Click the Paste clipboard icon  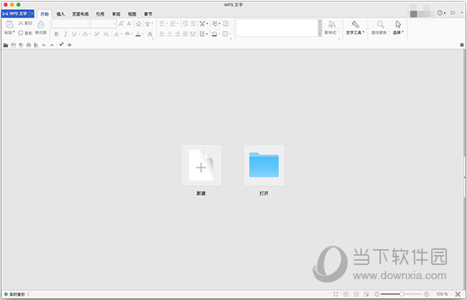pyautogui.click(x=9, y=24)
